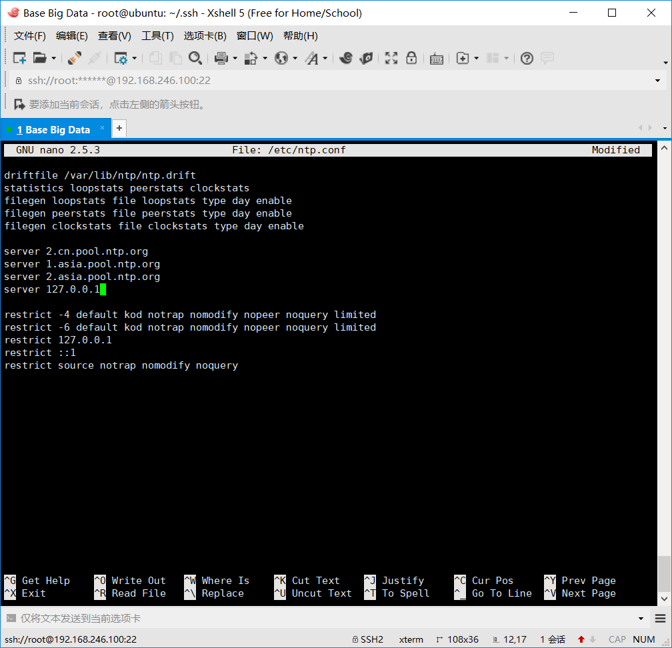Click the terminal scrollbar up arrow
Screen dimensions: 672x648
click(664, 148)
